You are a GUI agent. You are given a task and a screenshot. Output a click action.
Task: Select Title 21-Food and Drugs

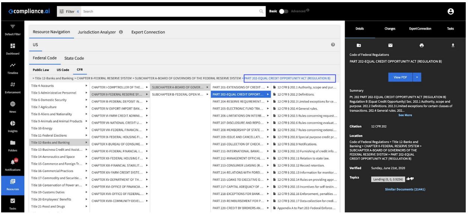point(59,206)
